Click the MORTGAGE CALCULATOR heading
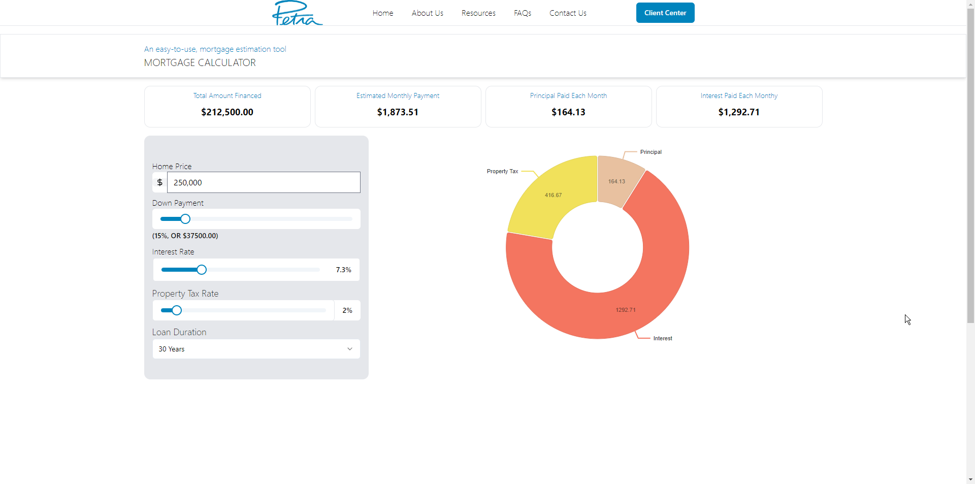Screen dimensions: 975x484 pyautogui.click(x=200, y=62)
